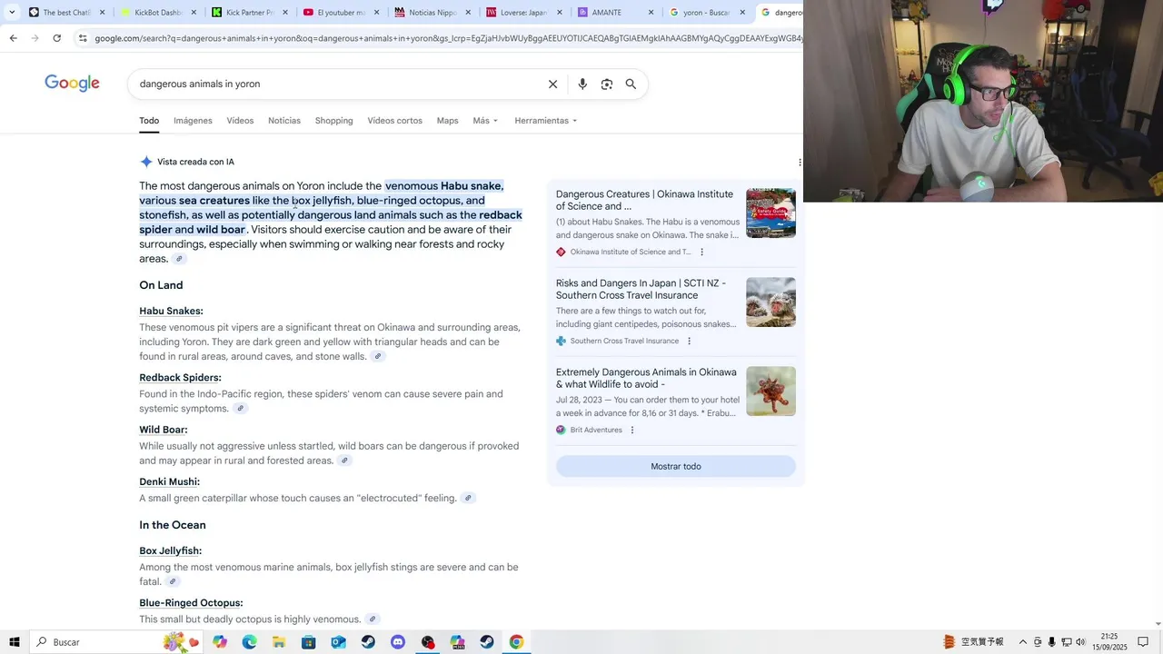Open Dangerous Creatures Okinawa Institute link

[644, 200]
